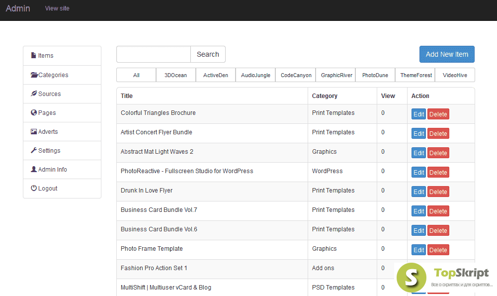Click the globe icon beside Pages
Viewport: 497px width, 296px height.
pyautogui.click(x=34, y=113)
